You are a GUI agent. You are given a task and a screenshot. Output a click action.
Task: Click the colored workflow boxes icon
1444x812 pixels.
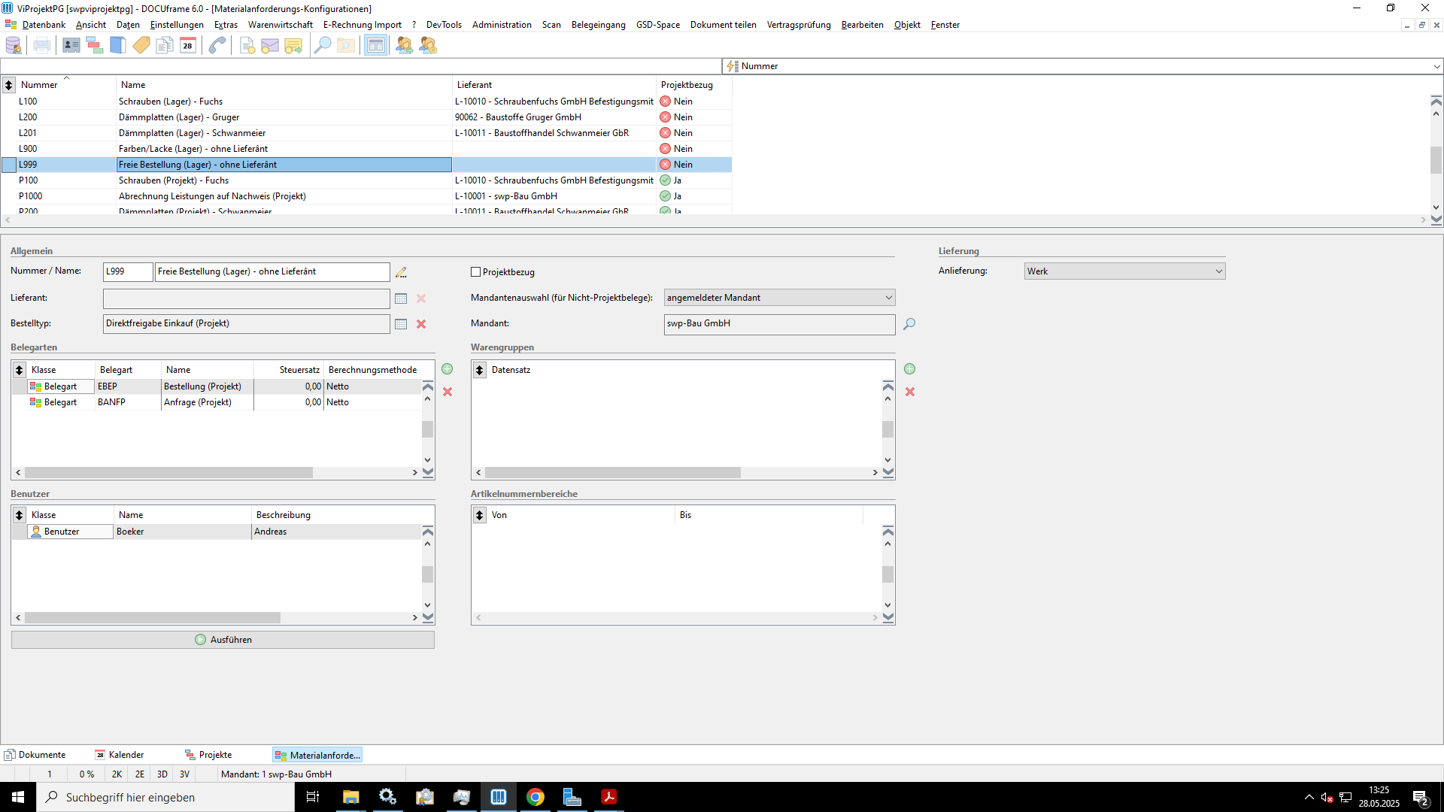point(95,46)
